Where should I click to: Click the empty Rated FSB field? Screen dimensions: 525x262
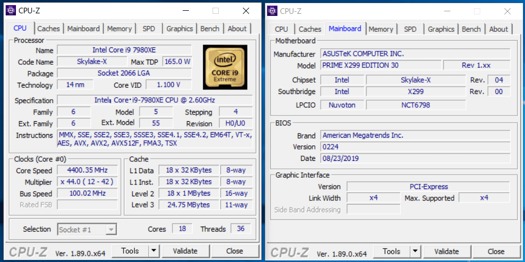[x=87, y=204]
